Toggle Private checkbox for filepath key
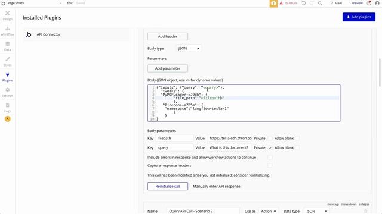Image resolution: width=382 pixels, height=214 pixels. click(270, 138)
